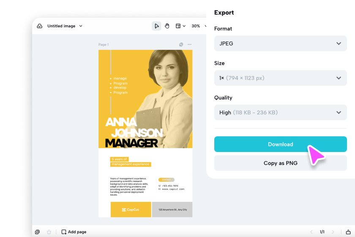The width and height of the screenshot is (355, 237).
Task: Duplicate Page 1 using copy icon
Action: coord(181,44)
